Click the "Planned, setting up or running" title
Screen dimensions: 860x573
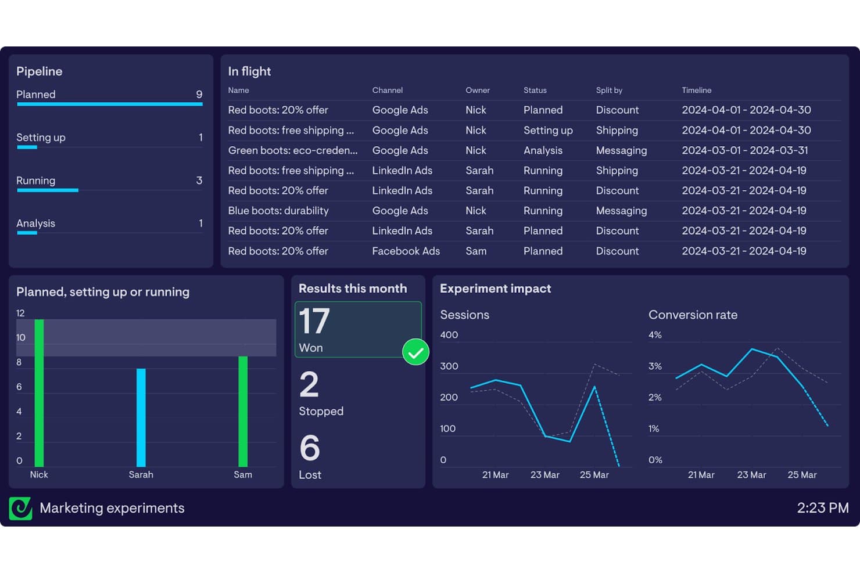tap(103, 292)
